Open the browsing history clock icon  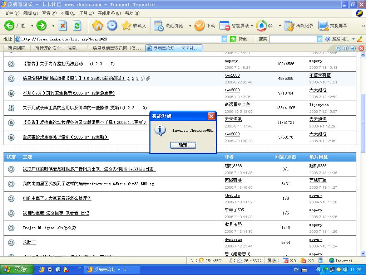coord(112,25)
